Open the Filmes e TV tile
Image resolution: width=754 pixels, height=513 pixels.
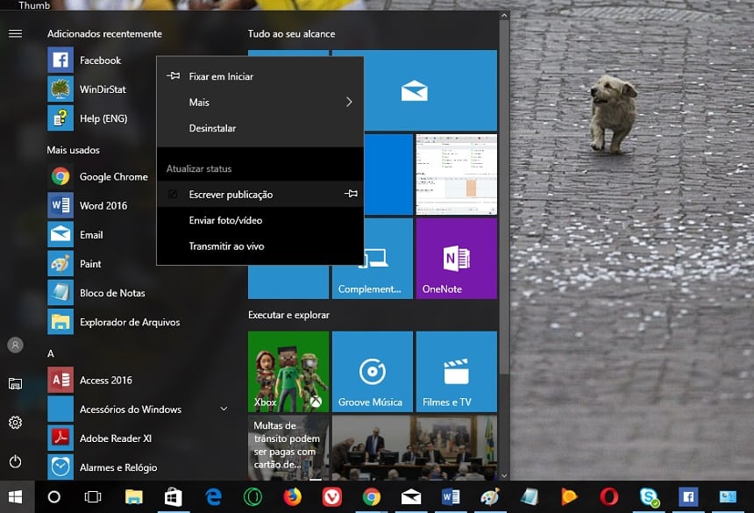pyautogui.click(x=456, y=372)
